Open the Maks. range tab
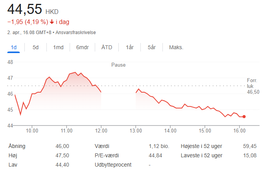The image size is (270, 172). pyautogui.click(x=176, y=47)
